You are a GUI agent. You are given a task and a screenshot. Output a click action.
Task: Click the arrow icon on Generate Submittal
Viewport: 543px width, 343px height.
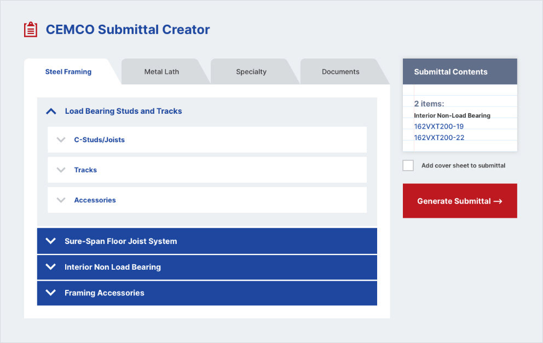tap(498, 201)
